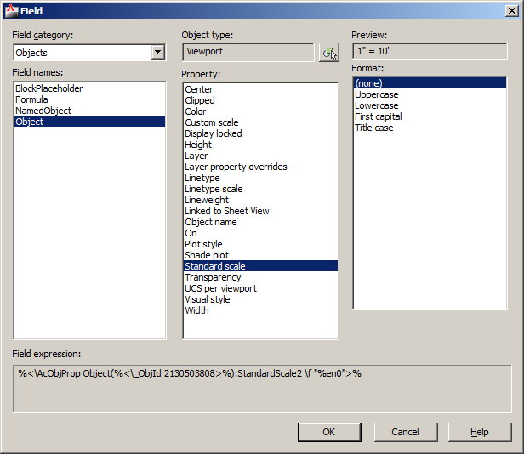Select the Shade plot property
The width and height of the screenshot is (524, 454).
point(260,255)
